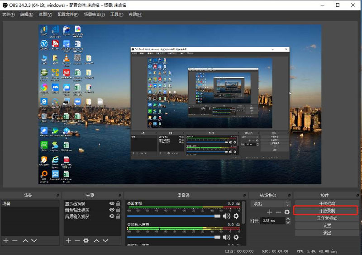Open transition properties gear icon

pyautogui.click(x=287, y=212)
